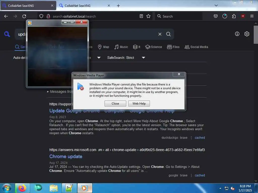Open the uBlock Origin extension icon
258x193 pixels.
point(243,16)
